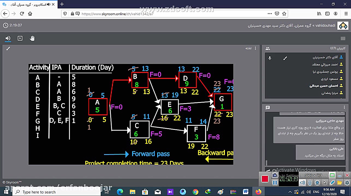Viewport: 351px width, 196px height.
Task: Click the users list people icon
Action: coord(267,48)
